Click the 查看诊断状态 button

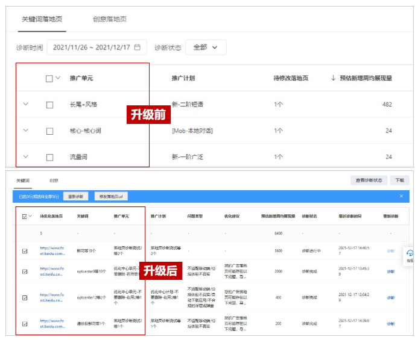pos(369,180)
